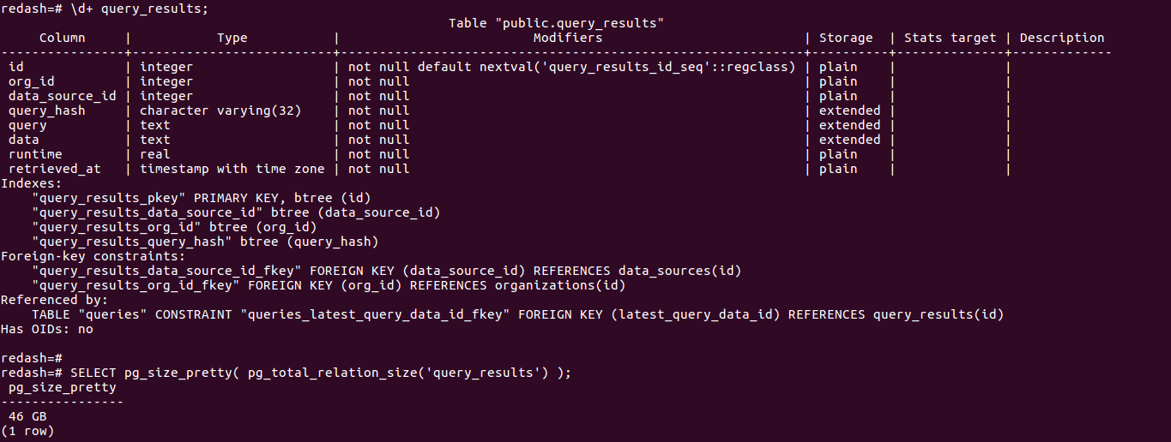Image resolution: width=1171 pixels, height=442 pixels.
Task: Click the "Column" table header
Action: (63, 38)
